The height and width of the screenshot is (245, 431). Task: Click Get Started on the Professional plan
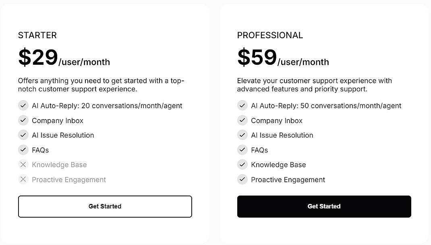324,206
